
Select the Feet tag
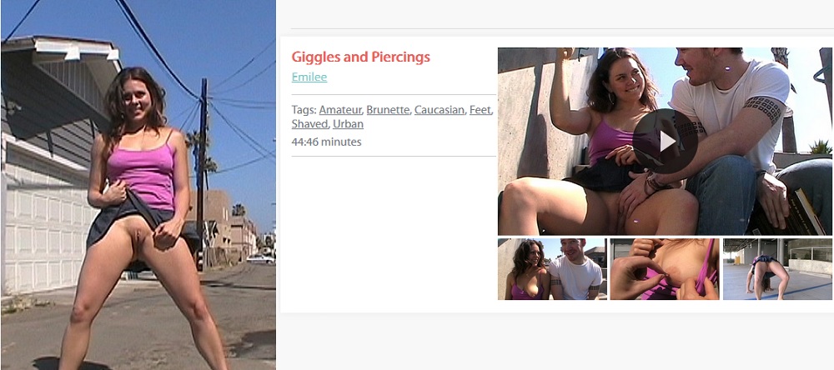[481, 110]
